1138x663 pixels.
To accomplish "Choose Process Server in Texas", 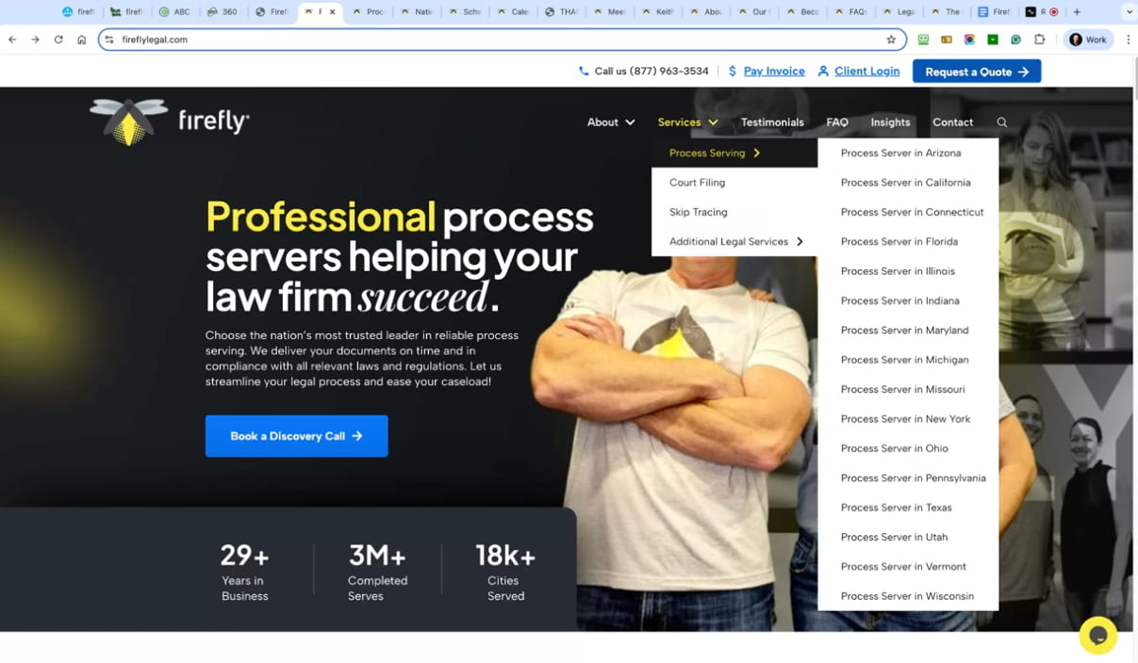I will click(x=896, y=508).
